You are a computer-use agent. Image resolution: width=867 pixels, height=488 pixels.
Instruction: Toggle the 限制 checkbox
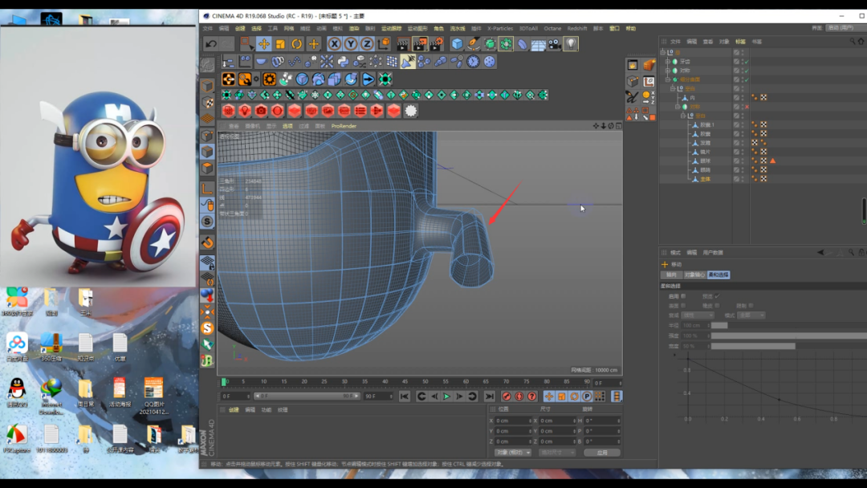click(751, 306)
